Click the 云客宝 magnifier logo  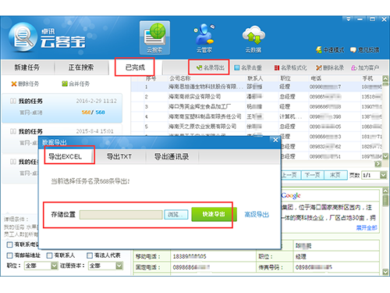click(23, 38)
